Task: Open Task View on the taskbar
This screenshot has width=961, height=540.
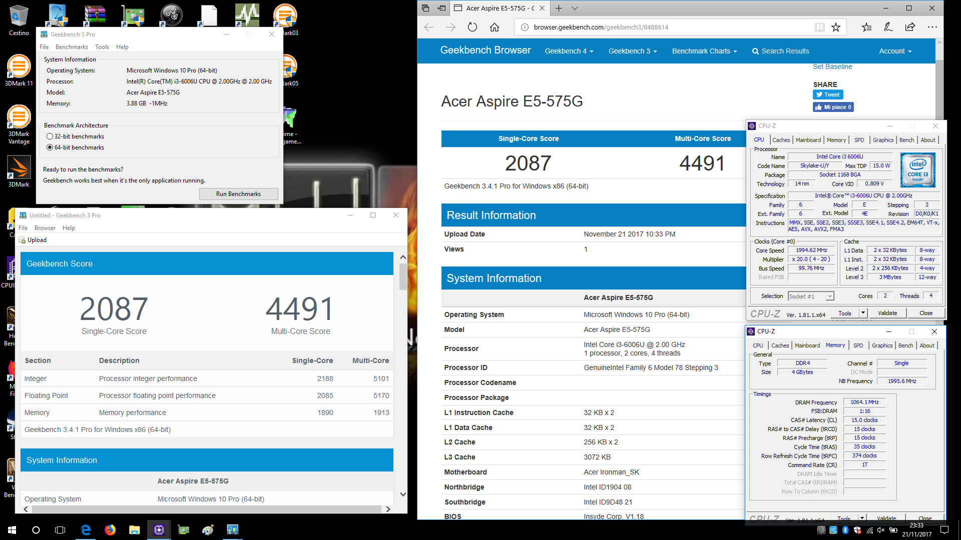Action: (60, 530)
